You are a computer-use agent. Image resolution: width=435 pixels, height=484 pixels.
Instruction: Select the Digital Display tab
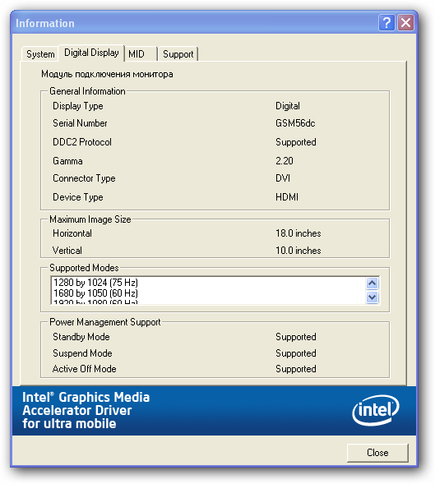coord(91,53)
